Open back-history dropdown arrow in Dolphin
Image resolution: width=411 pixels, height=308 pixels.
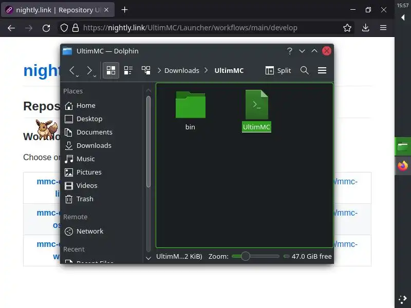[78, 76]
